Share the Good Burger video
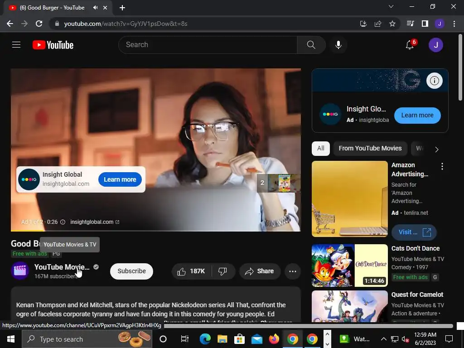464x348 pixels. coord(260,271)
